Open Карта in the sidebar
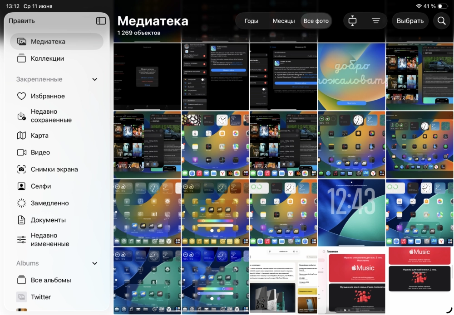Screen dimensions: 454x315 tap(39, 136)
